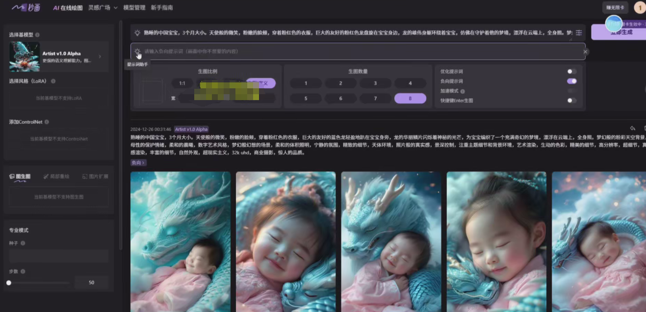
Task: Disable the 负向提示词 toggle
Action: [571, 81]
